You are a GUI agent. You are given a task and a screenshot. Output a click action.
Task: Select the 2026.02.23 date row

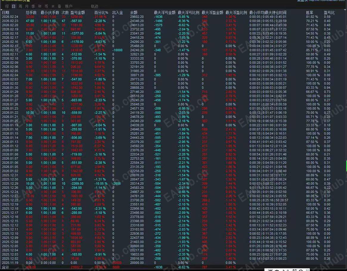pyautogui.click(x=10, y=21)
